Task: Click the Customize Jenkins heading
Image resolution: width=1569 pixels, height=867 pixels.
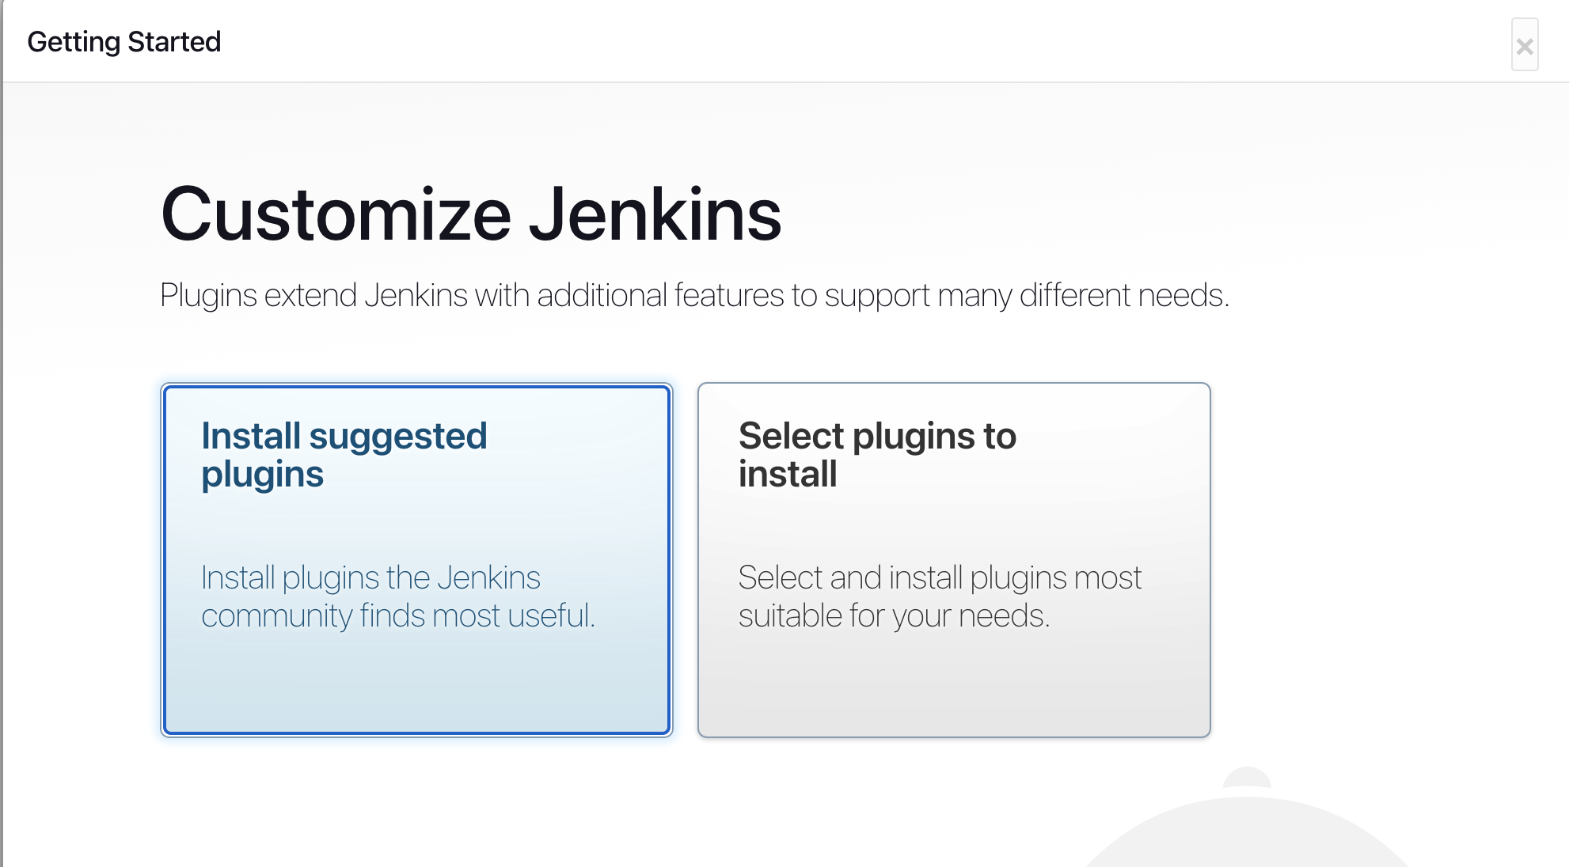Action: click(470, 214)
